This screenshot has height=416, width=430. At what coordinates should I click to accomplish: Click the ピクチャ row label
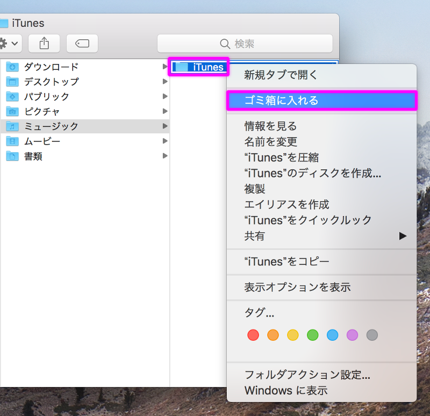click(42, 111)
